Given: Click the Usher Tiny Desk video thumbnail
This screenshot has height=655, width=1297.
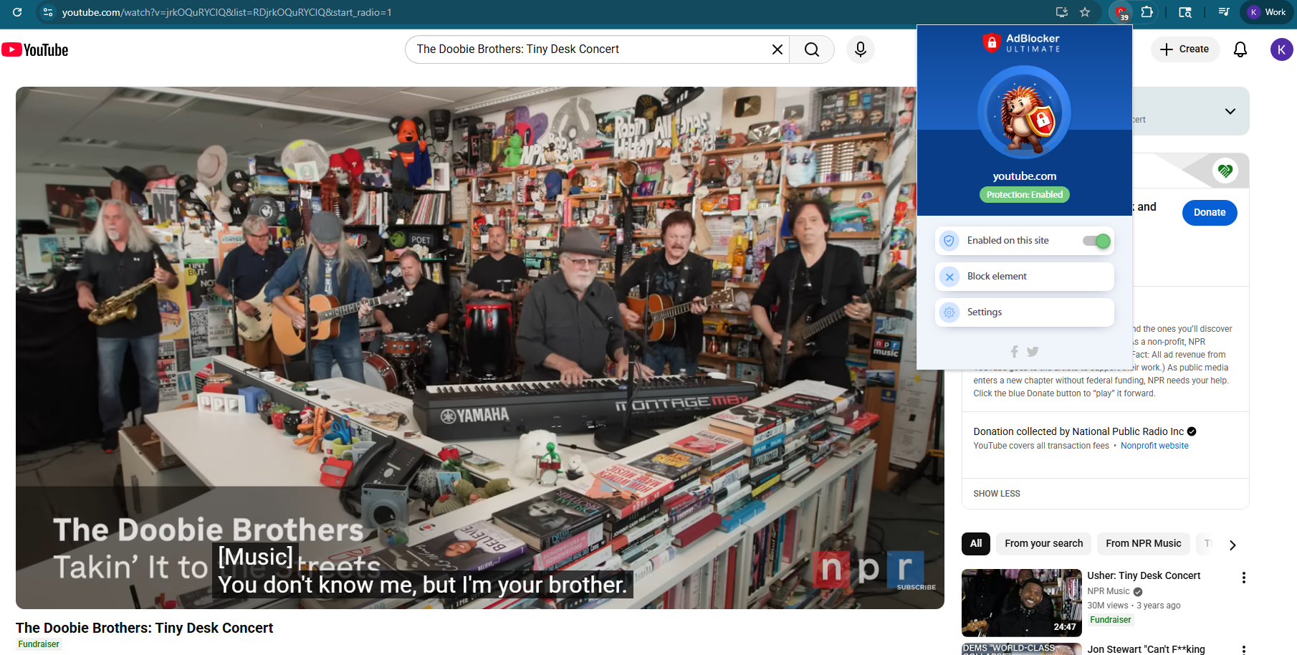Looking at the screenshot, I should 1020,603.
